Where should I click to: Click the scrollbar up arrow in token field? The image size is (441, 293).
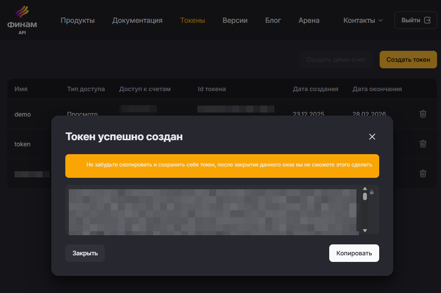coord(364,189)
